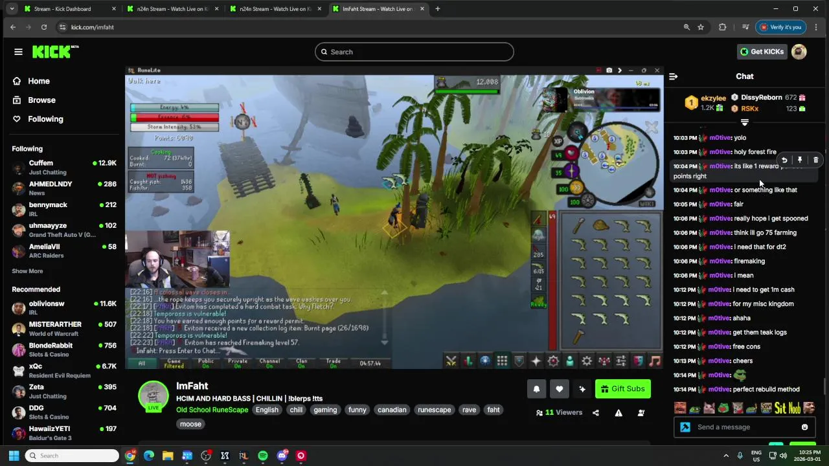Open the Combat Options tab icon
This screenshot has width=829, height=466.
(x=451, y=361)
